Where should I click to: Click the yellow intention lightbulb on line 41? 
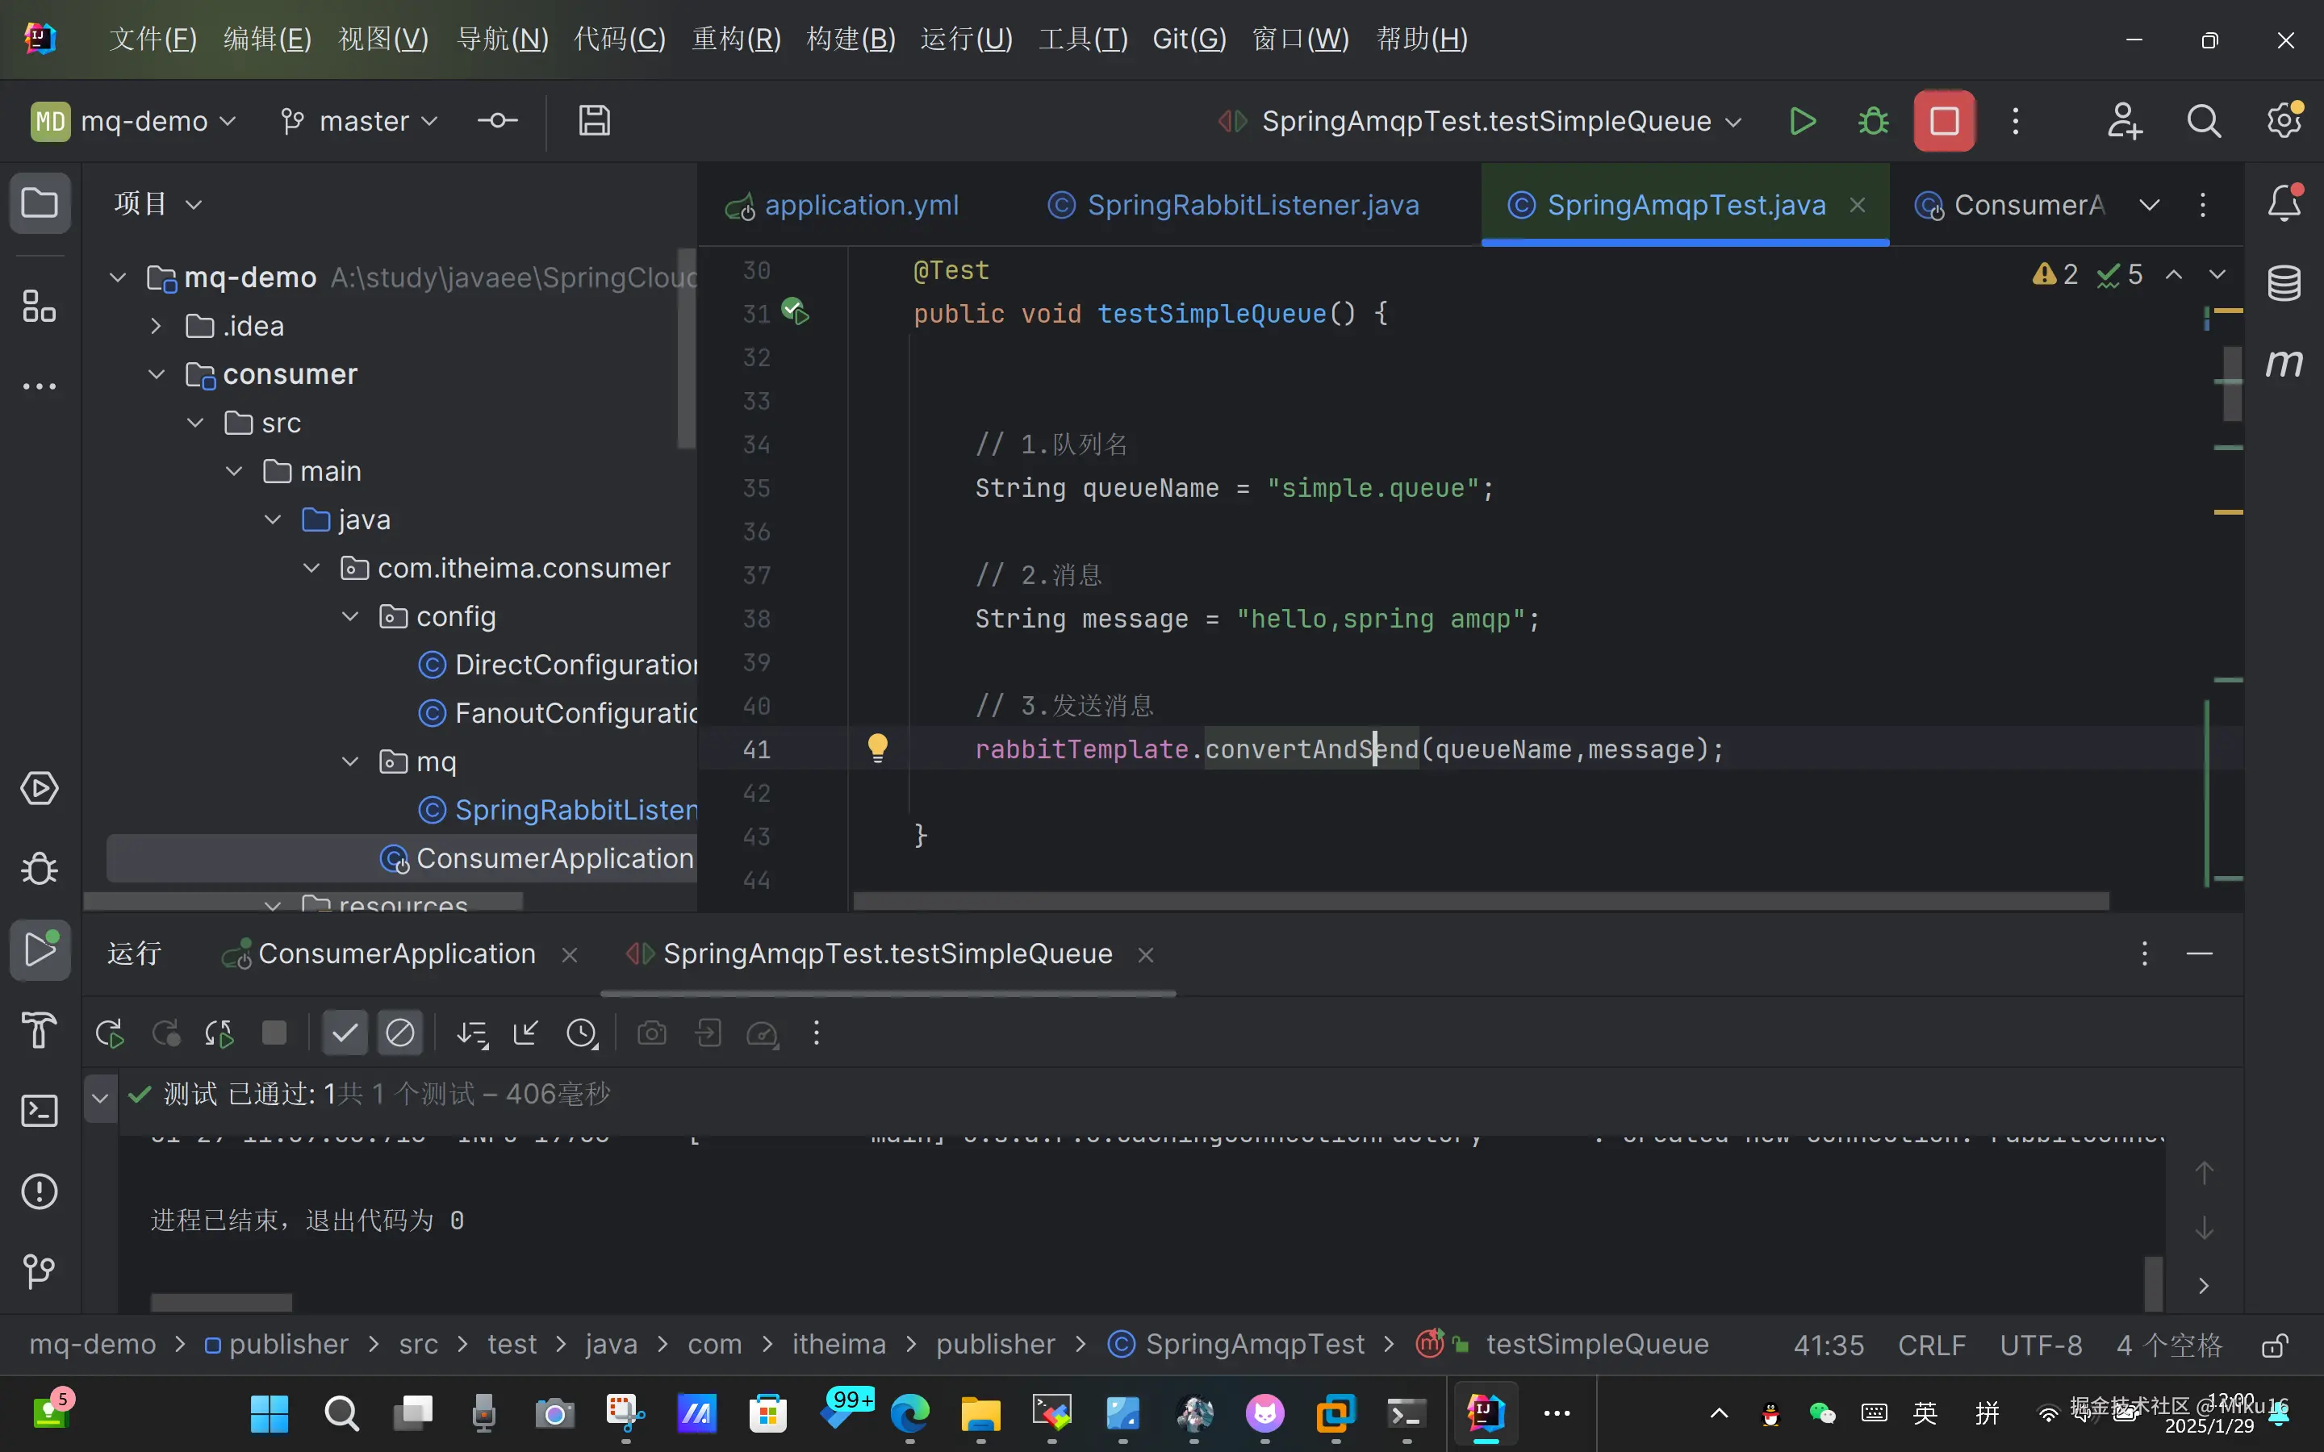click(878, 747)
